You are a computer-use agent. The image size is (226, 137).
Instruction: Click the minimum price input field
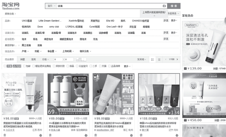point(58,59)
